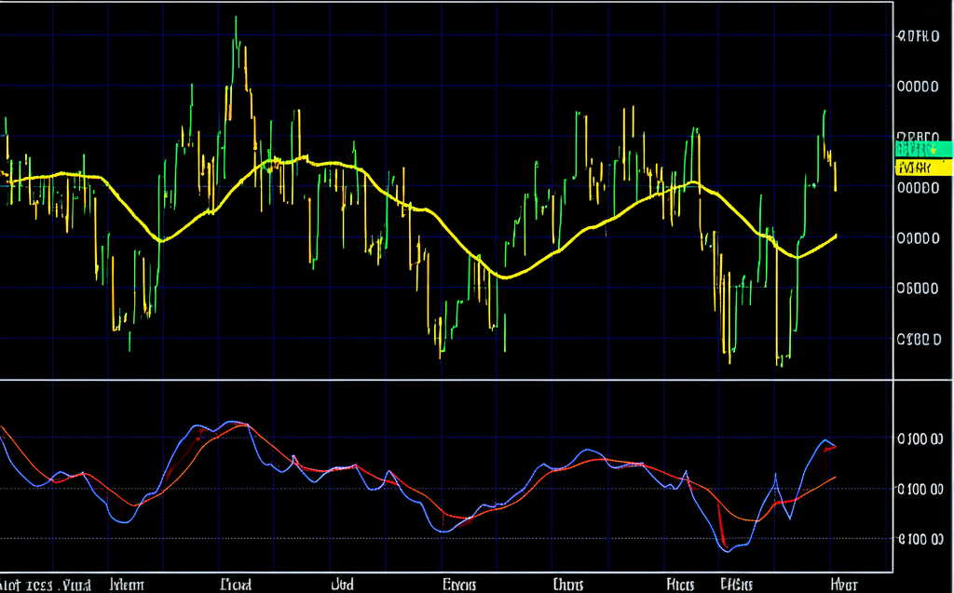This screenshot has width=954, height=593.
Task: Click the lowest price label in the main chart
Action: tap(917, 339)
